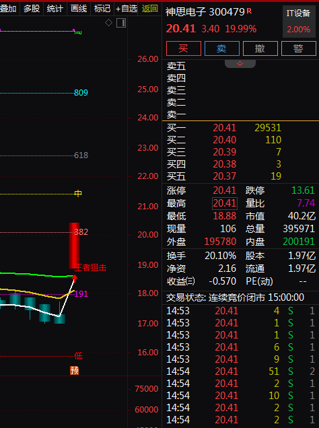Open the 统计 statistics menu
This screenshot has height=428, width=319.
[x=55, y=9]
